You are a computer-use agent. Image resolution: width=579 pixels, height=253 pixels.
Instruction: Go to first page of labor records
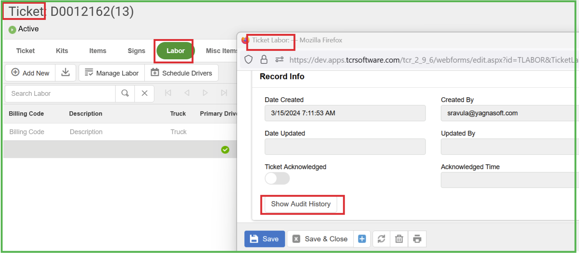pyautogui.click(x=168, y=93)
